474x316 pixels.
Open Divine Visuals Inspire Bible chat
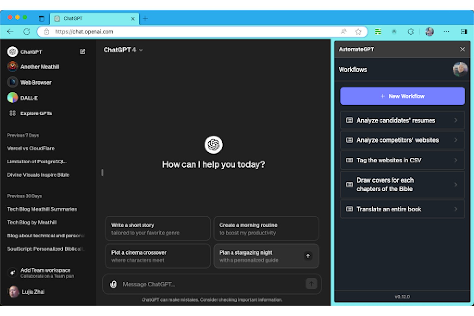point(38,175)
